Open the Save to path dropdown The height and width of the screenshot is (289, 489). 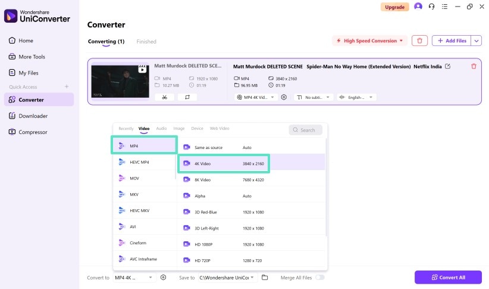coord(227,278)
